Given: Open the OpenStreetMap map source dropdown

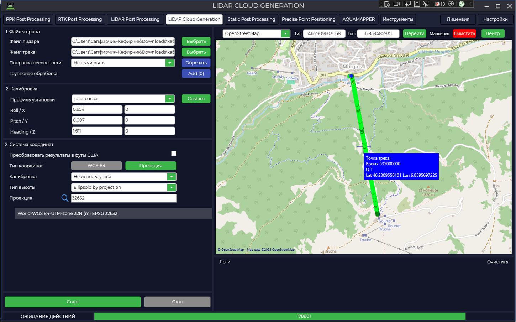Looking at the screenshot, I should point(285,33).
